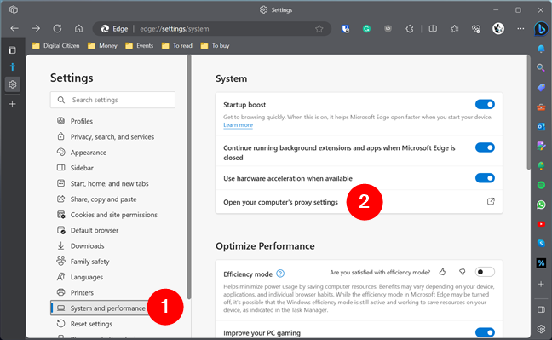Open the home page button
Viewport: 552px width, 340px height.
tap(79, 28)
